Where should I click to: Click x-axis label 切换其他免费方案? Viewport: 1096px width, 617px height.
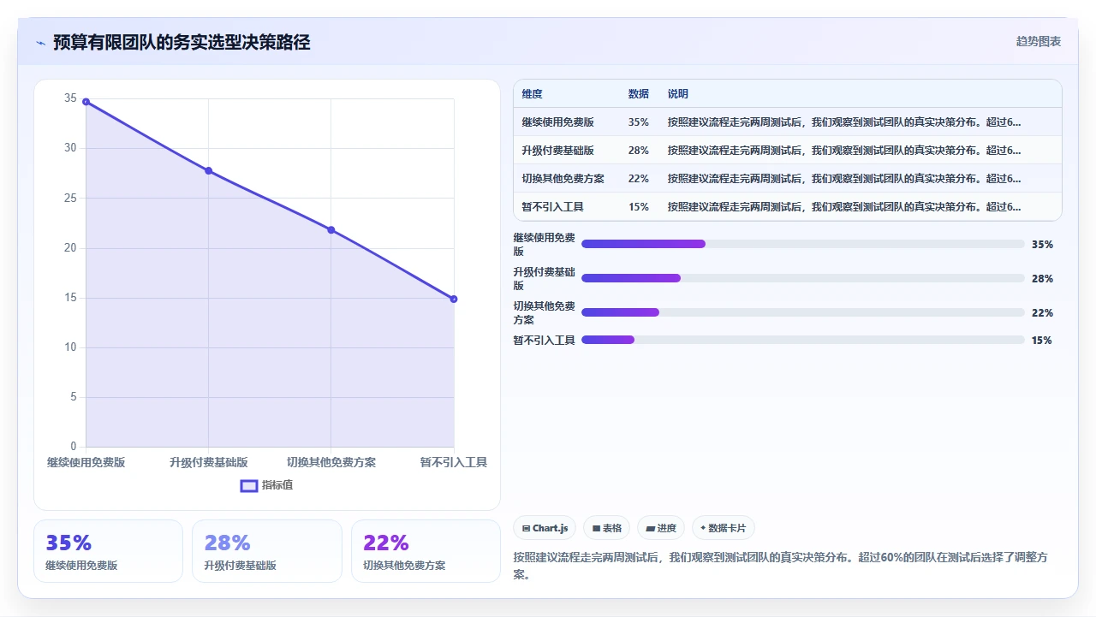pyautogui.click(x=331, y=462)
